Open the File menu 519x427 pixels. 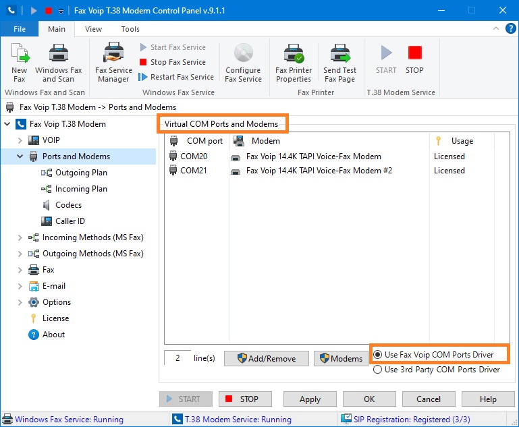tap(20, 29)
